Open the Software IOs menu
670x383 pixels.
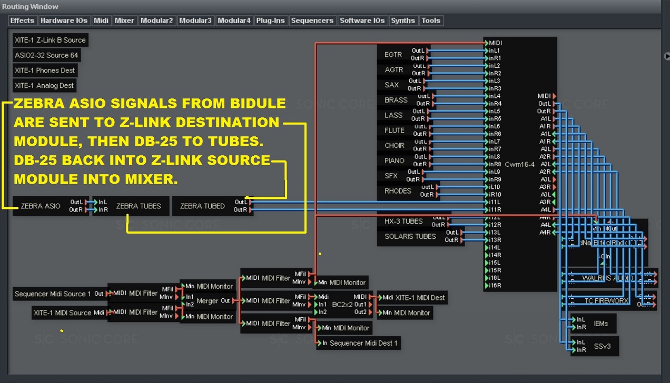click(x=362, y=21)
